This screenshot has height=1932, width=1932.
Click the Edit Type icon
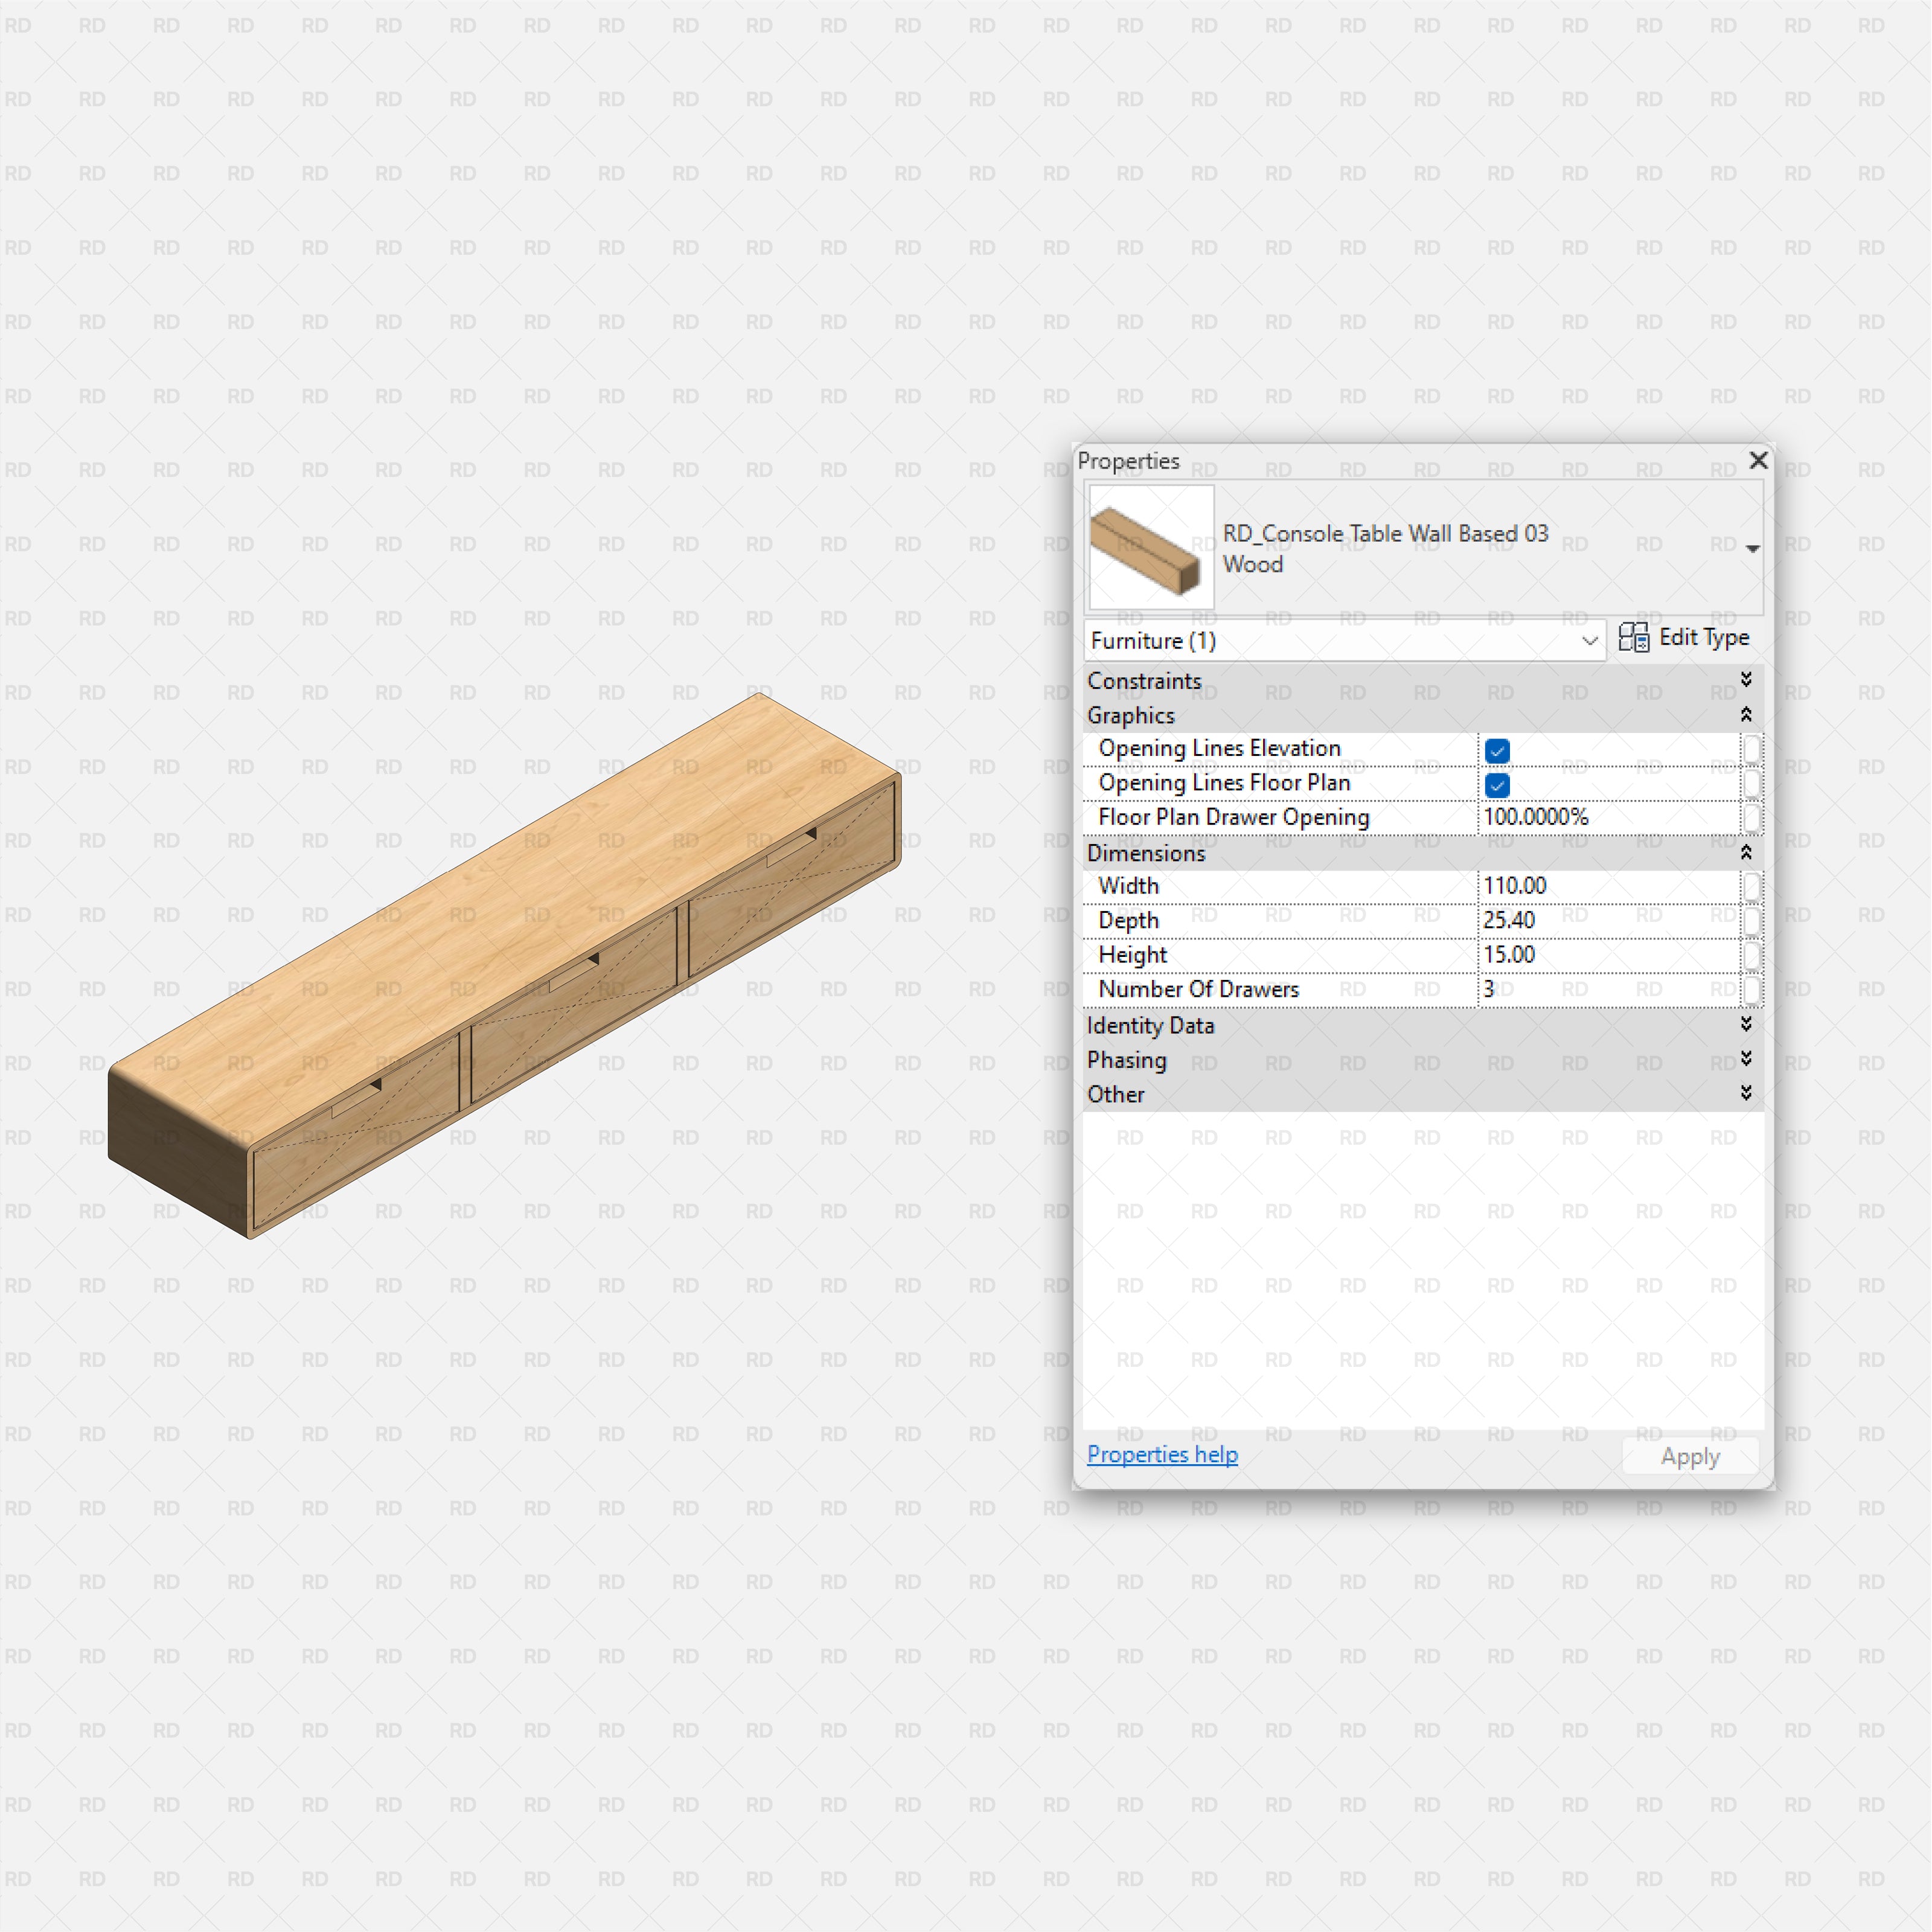coord(1636,637)
